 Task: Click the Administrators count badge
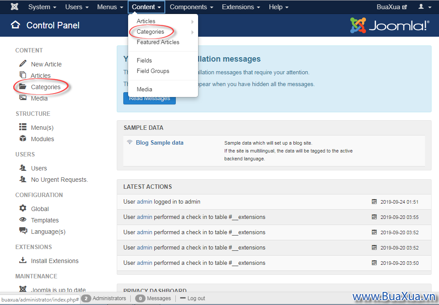pyautogui.click(x=86, y=298)
